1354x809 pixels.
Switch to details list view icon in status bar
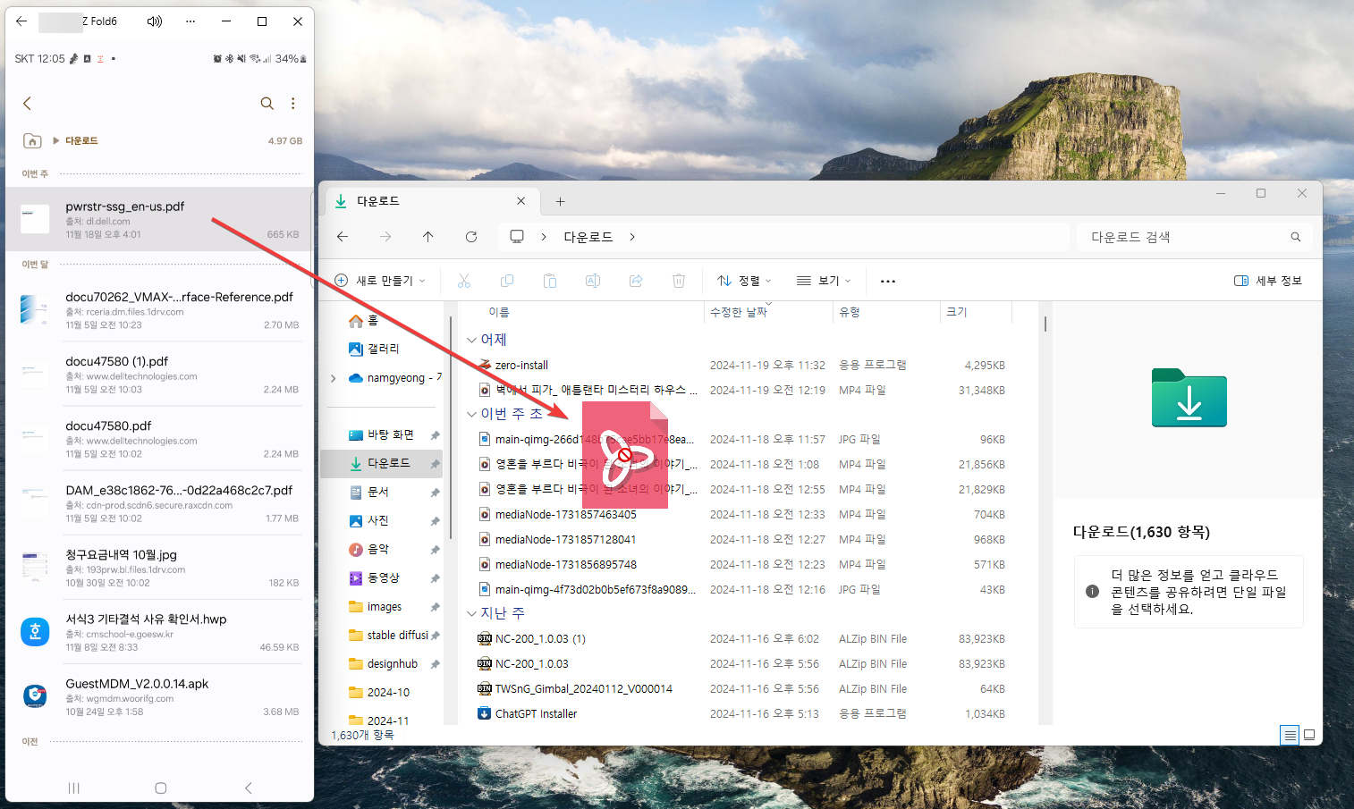click(1290, 736)
